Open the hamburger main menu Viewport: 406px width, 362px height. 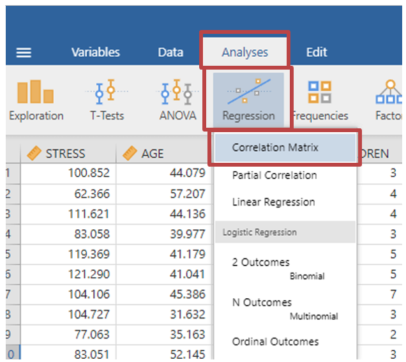click(x=24, y=53)
